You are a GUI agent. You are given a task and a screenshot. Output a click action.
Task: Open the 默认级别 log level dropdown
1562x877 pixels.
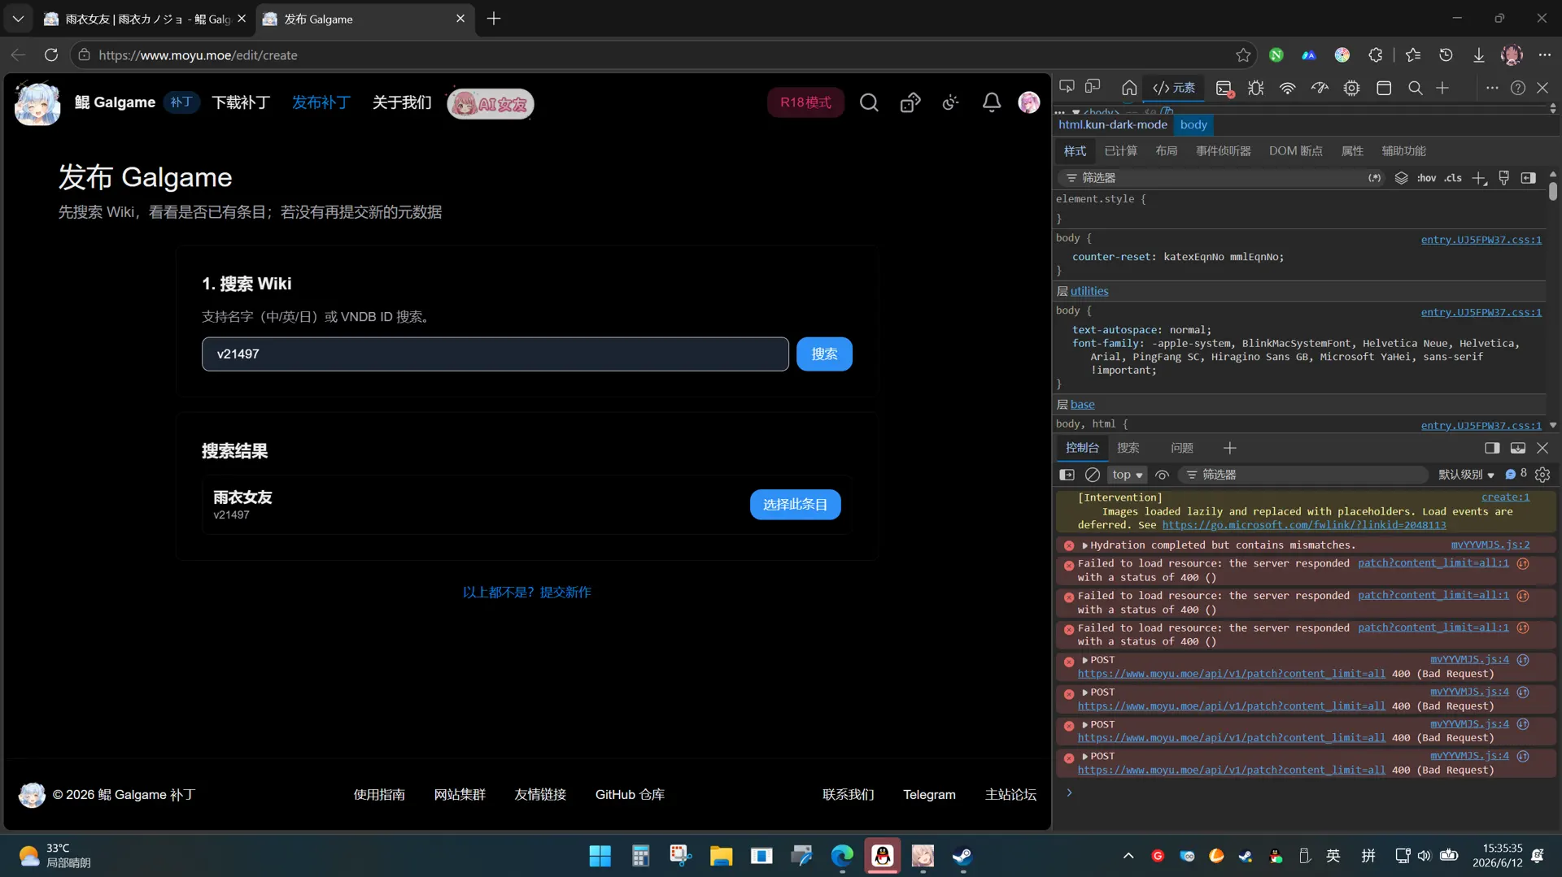[x=1466, y=475]
